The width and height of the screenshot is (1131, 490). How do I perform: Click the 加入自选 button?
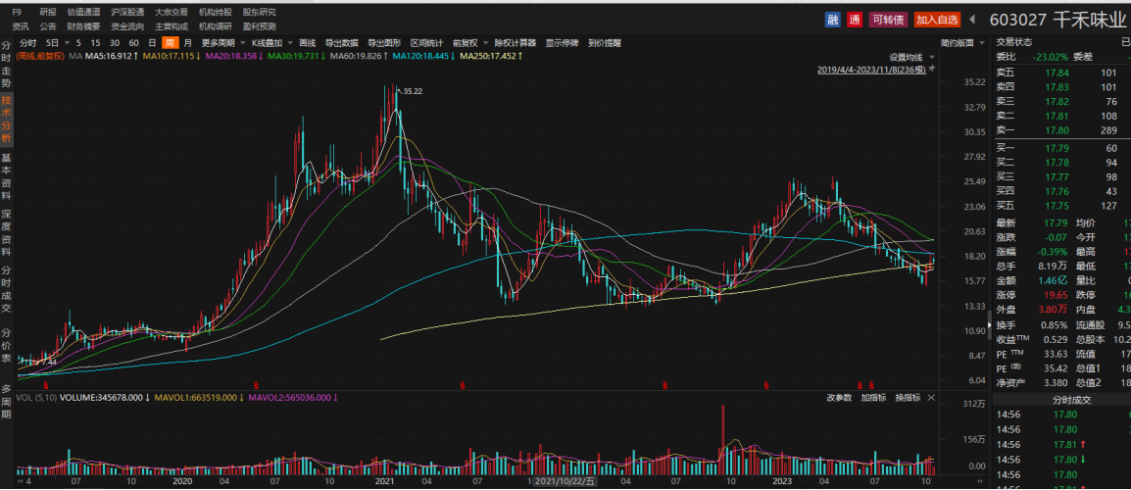[937, 20]
